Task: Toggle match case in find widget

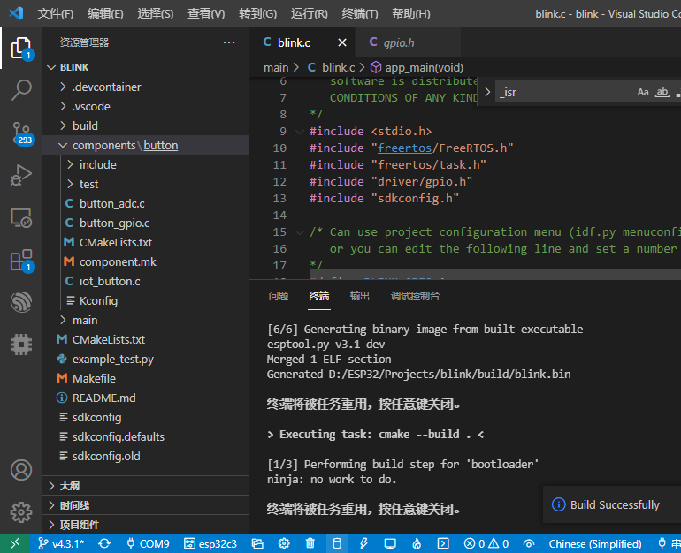Action: click(x=643, y=92)
